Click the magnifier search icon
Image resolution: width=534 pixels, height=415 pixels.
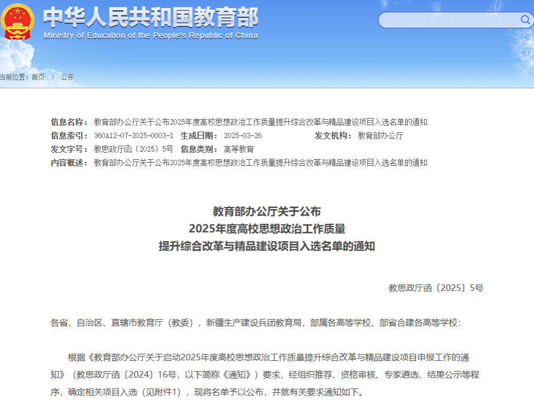[525, 20]
